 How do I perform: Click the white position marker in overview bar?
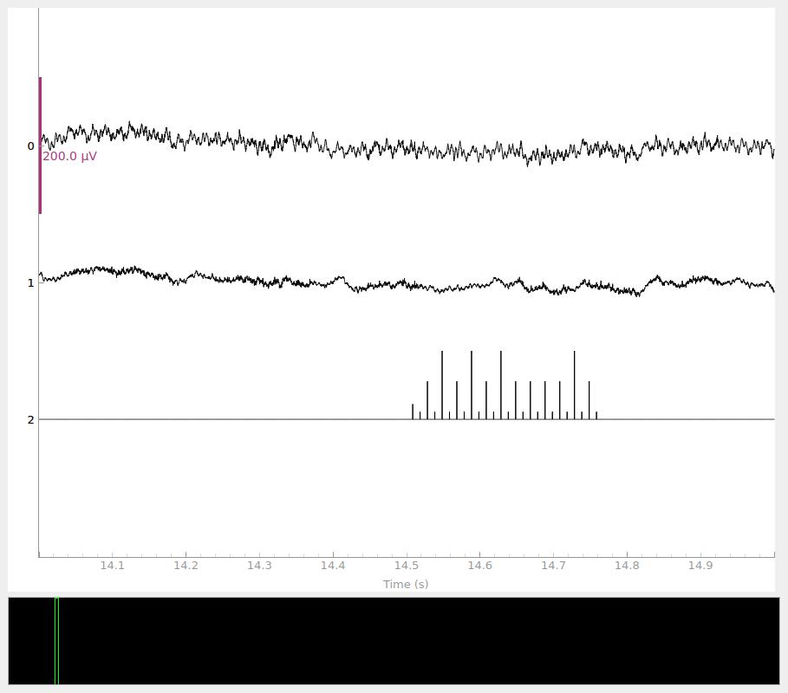click(x=56, y=641)
